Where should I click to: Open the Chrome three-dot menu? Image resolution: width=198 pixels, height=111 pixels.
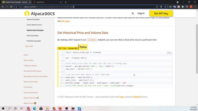tap(195, 7)
